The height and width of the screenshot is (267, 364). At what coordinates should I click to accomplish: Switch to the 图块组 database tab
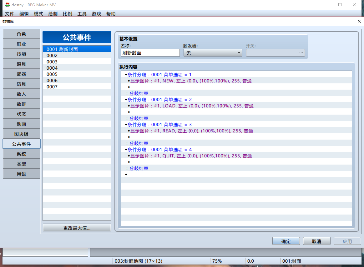pos(21,134)
